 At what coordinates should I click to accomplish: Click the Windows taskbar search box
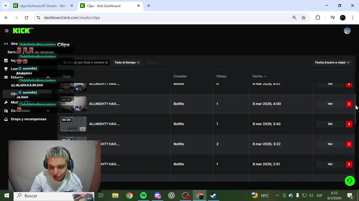click(54, 196)
